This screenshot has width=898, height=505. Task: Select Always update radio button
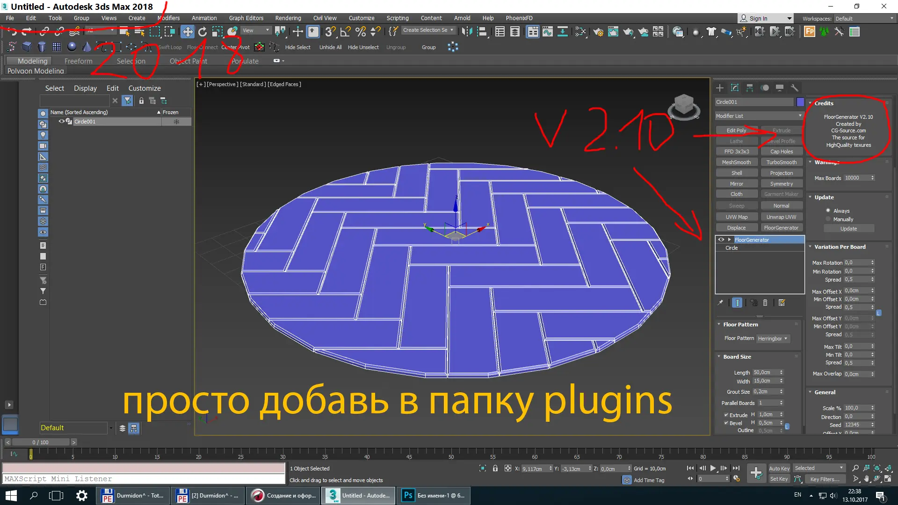click(x=828, y=210)
